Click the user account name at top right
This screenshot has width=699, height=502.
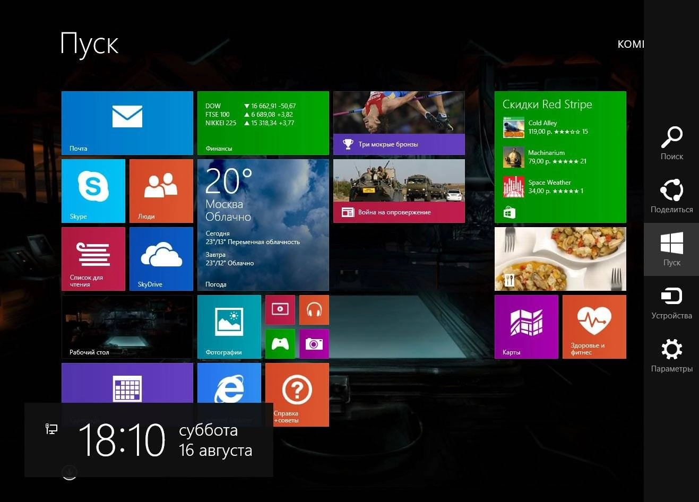coord(631,45)
